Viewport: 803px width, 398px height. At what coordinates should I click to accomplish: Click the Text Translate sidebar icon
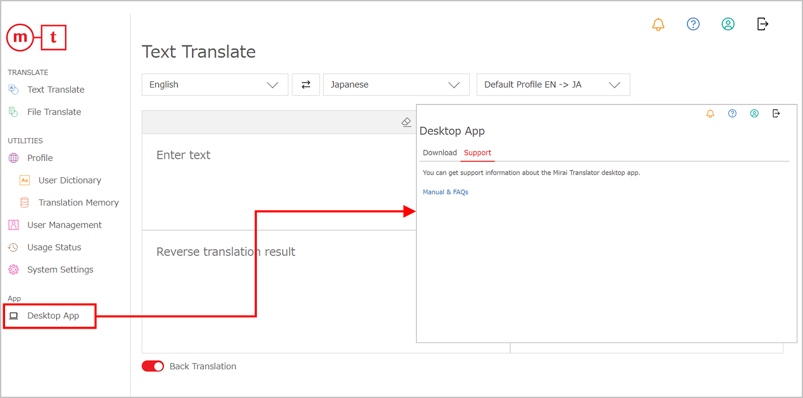(x=13, y=90)
